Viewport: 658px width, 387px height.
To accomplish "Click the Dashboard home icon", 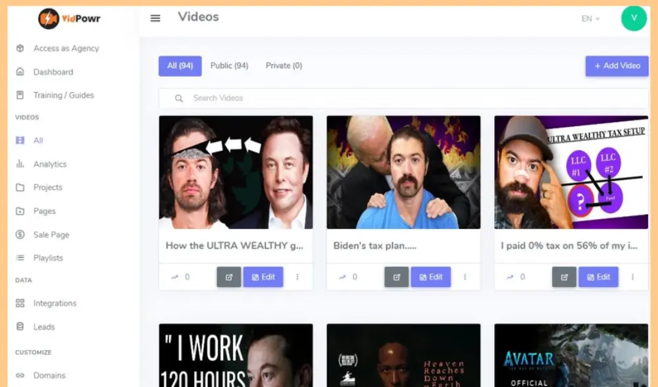I will coord(20,72).
